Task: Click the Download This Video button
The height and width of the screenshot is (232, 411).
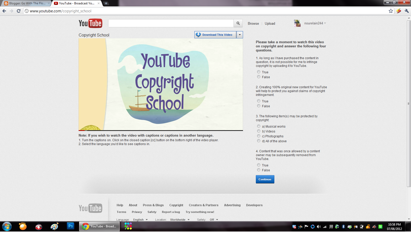Action: pos(216,35)
